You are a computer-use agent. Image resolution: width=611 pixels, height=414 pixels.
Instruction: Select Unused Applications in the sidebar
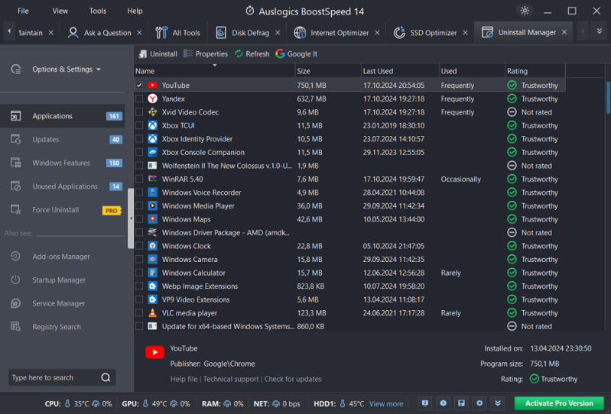(63, 186)
